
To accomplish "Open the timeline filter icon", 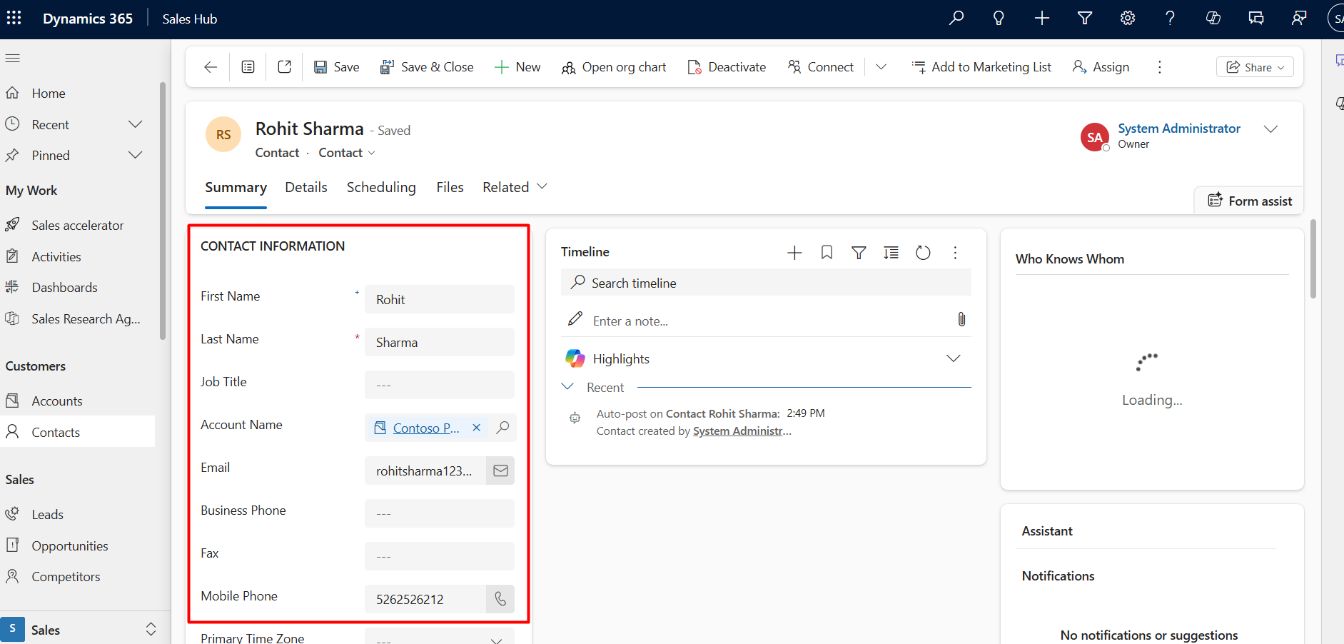I will click(x=859, y=253).
